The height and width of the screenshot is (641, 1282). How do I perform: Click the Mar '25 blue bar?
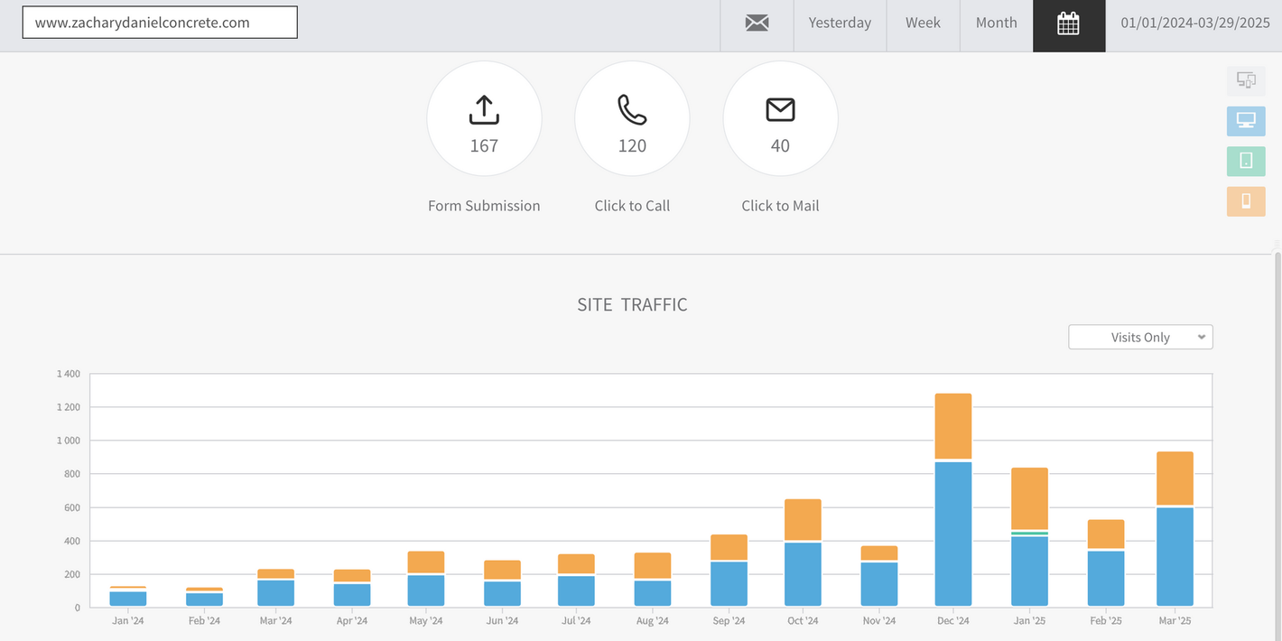pos(1175,557)
